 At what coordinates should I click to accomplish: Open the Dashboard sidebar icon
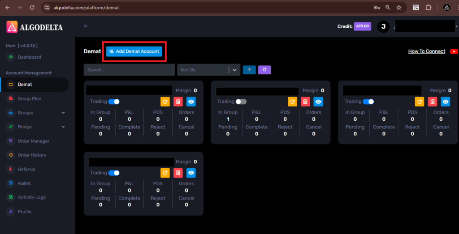pos(11,57)
